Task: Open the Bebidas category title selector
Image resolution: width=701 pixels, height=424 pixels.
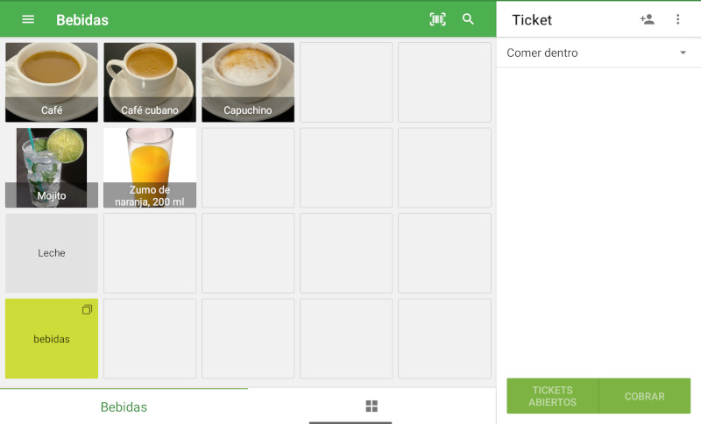Action: [82, 19]
